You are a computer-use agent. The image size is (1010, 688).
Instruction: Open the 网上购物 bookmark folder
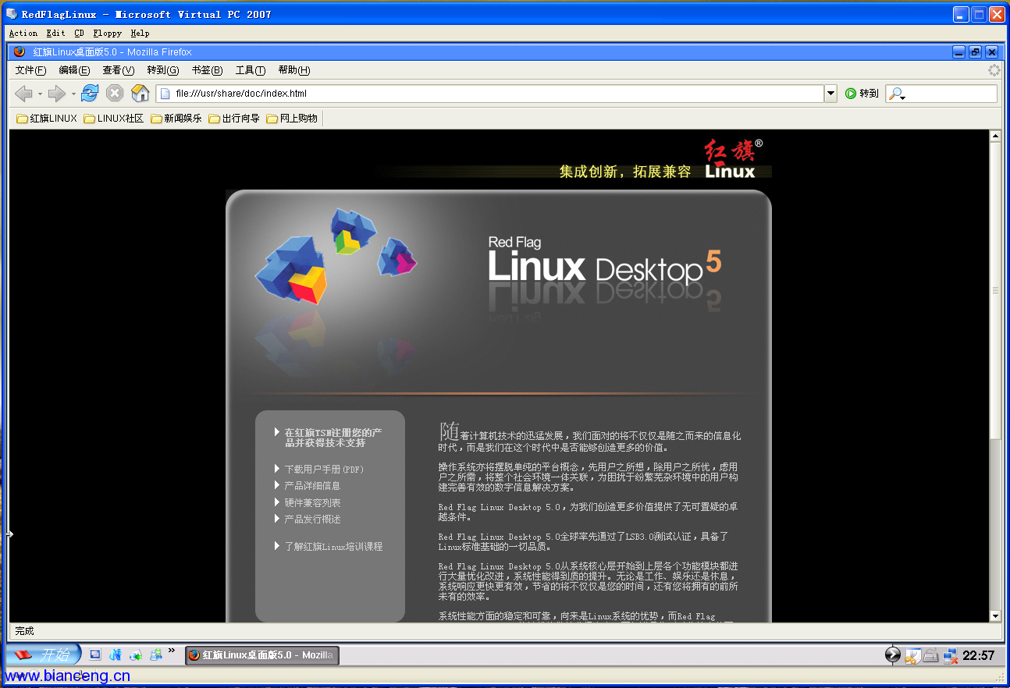tap(292, 119)
